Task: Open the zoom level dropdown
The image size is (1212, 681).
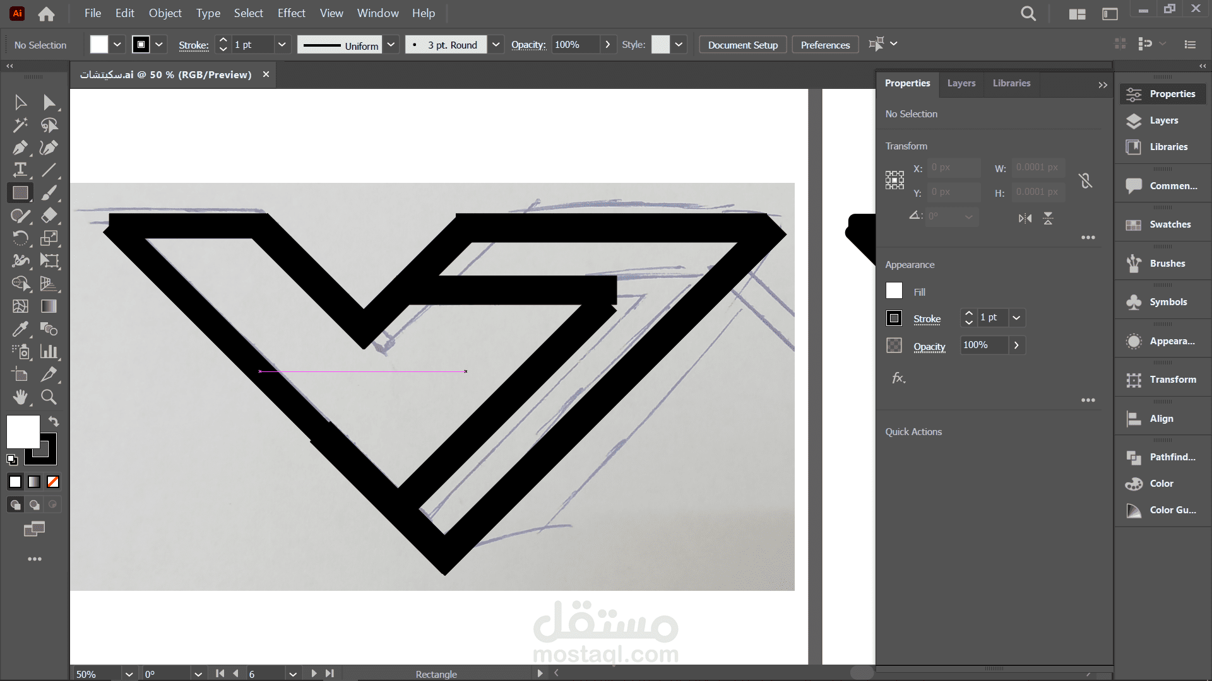Action: (x=129, y=674)
